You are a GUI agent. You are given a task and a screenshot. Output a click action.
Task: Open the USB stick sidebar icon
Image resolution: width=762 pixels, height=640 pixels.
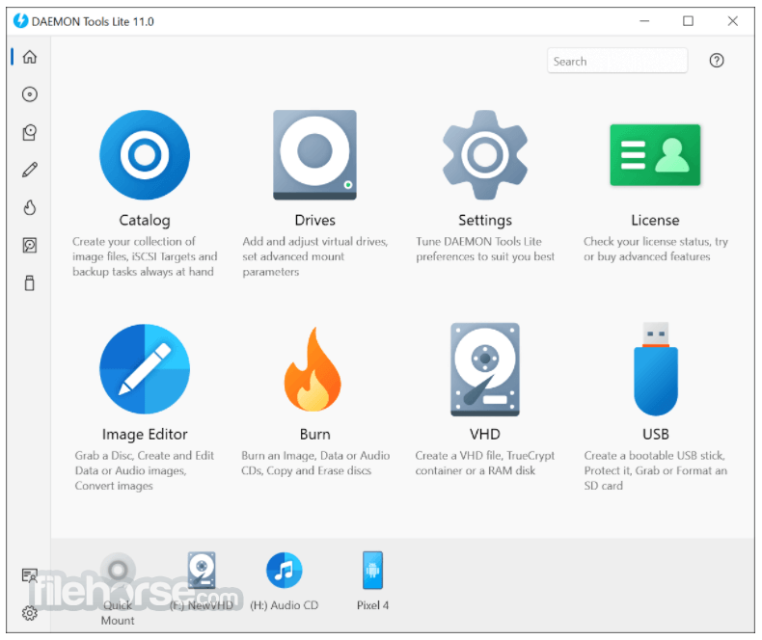click(30, 282)
